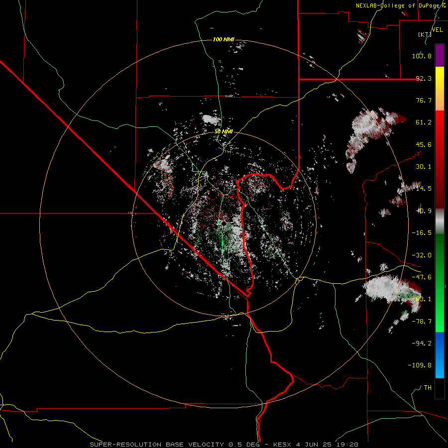Click the purple segment of the color bar
The width and height of the screenshot is (448, 448).
(440, 55)
